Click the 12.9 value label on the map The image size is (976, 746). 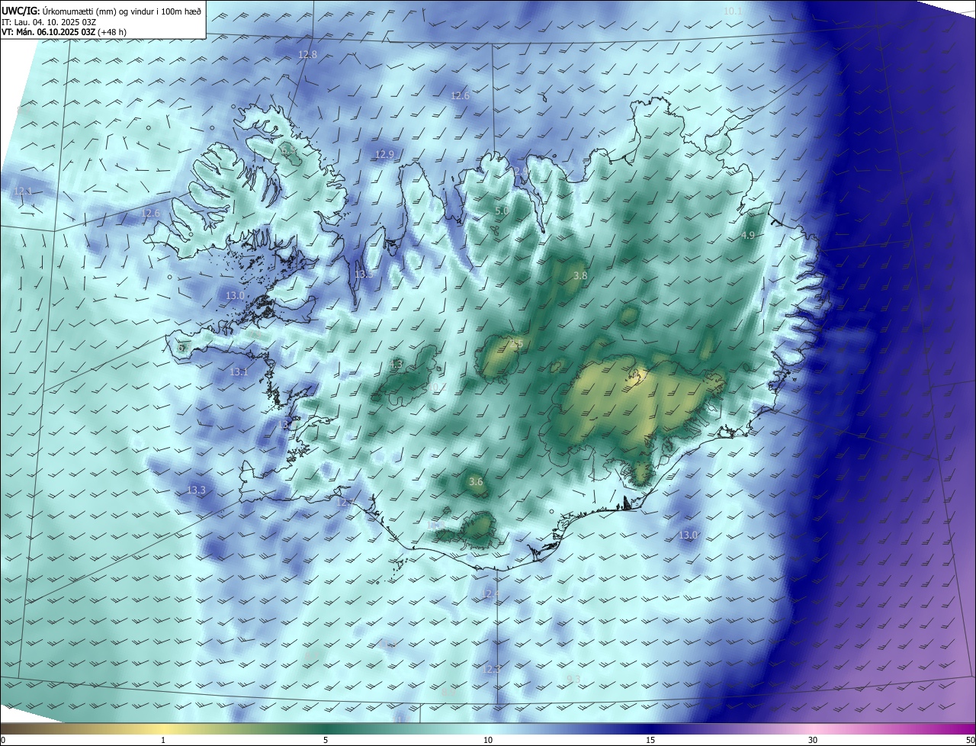click(x=385, y=154)
